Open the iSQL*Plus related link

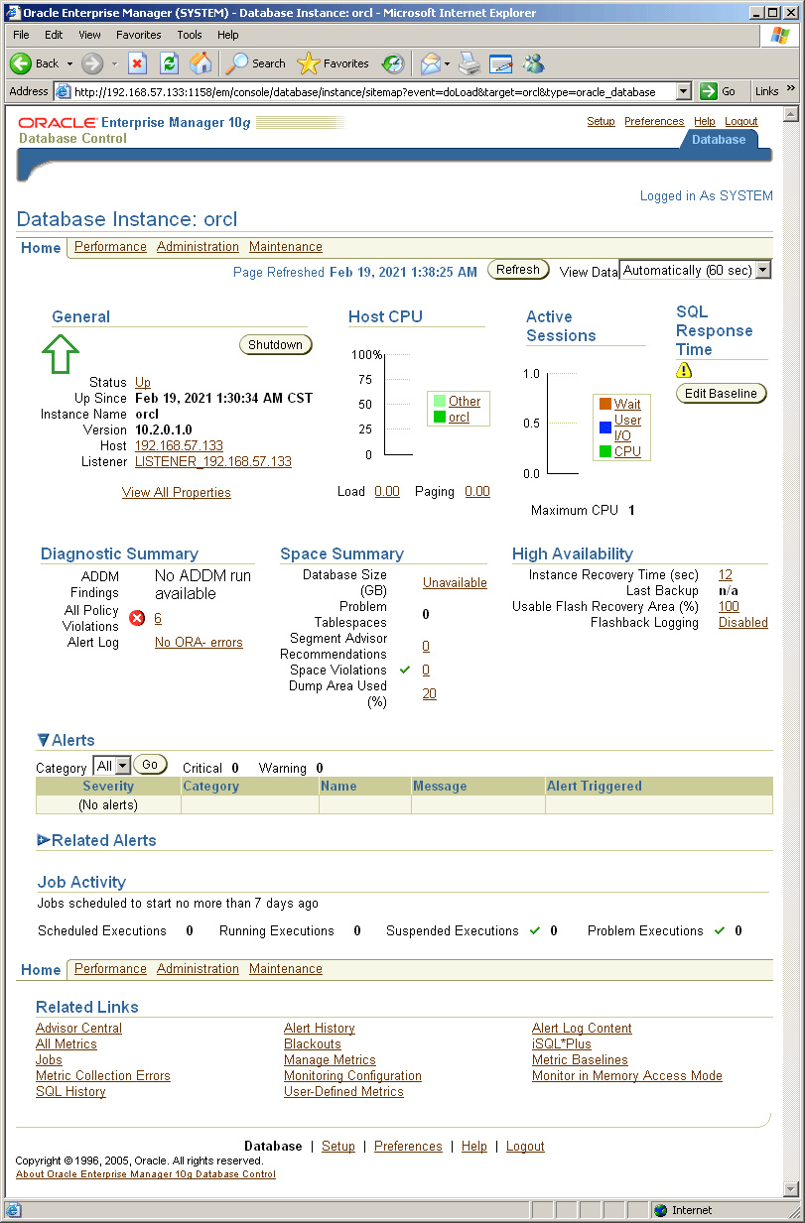(x=562, y=1044)
